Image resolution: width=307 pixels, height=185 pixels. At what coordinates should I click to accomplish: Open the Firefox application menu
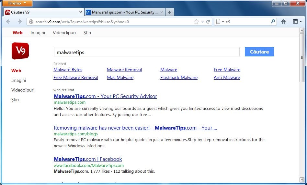click(x=17, y=3)
